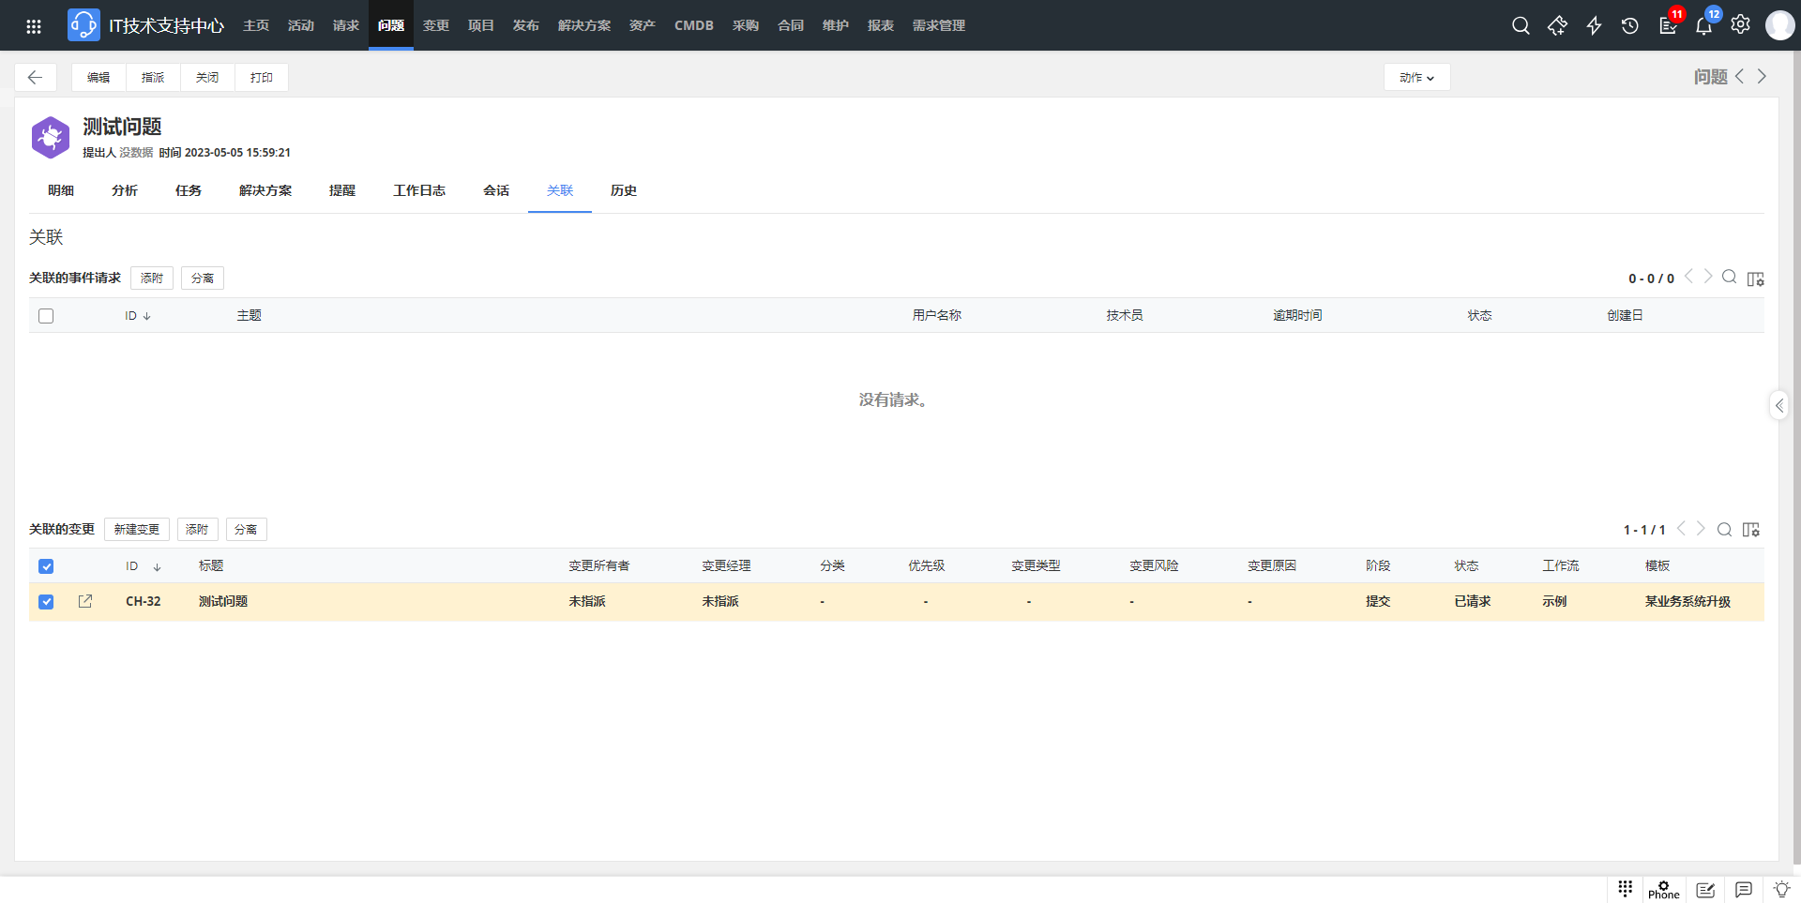1801x903 pixels.
Task: Open the 动作 dropdown menu
Action: click(x=1416, y=77)
